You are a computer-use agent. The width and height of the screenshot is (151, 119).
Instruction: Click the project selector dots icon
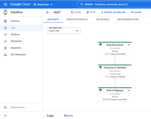pyautogui.click(x=35, y=4)
